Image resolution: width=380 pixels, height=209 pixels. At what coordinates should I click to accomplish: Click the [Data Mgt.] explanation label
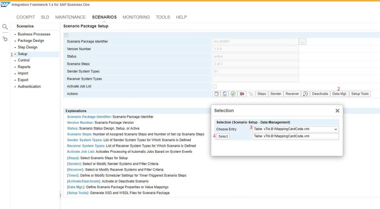point(76,187)
